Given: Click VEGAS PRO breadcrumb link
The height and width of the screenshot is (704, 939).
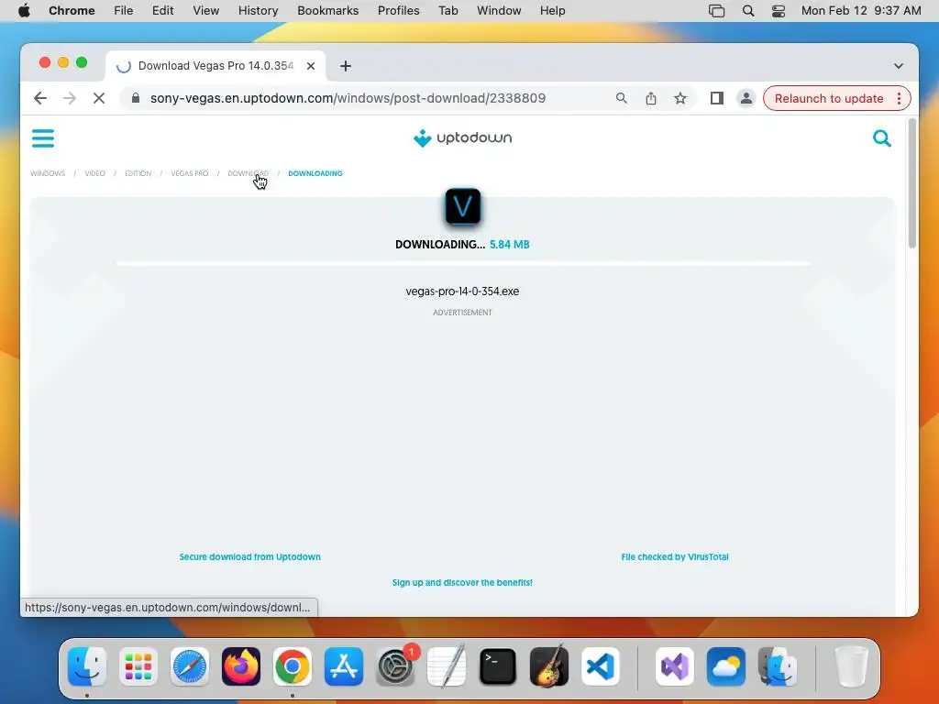Looking at the screenshot, I should [x=189, y=173].
